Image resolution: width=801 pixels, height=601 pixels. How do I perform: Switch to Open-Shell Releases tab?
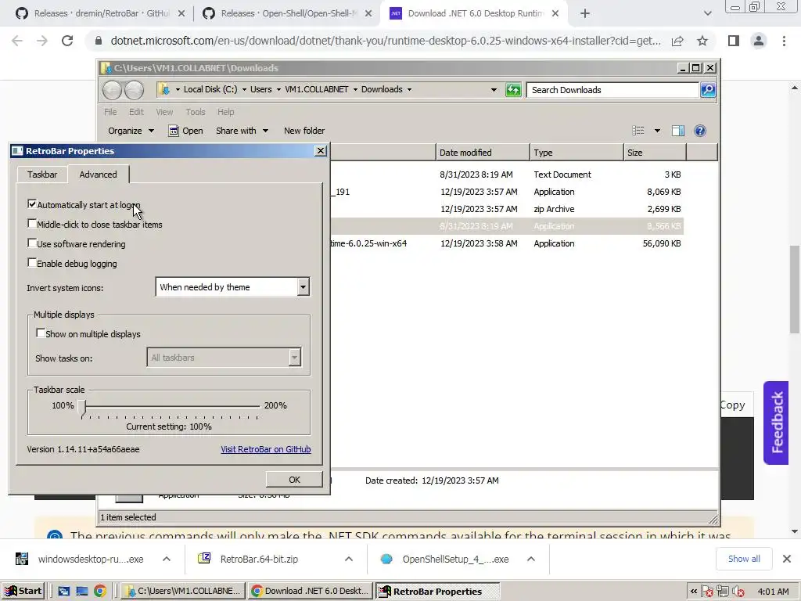coord(287,14)
